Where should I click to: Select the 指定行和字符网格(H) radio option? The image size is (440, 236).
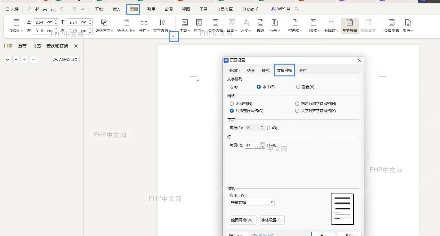297,104
